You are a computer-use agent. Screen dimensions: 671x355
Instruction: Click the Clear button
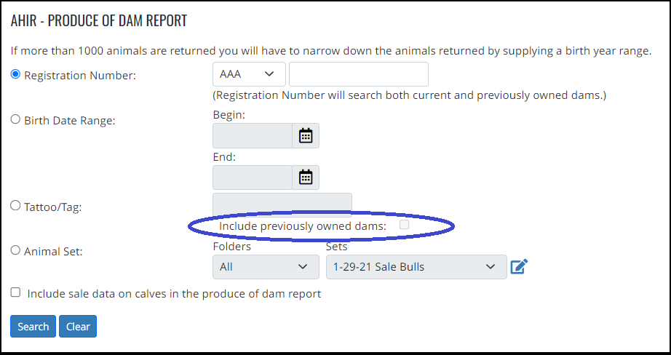coord(78,327)
